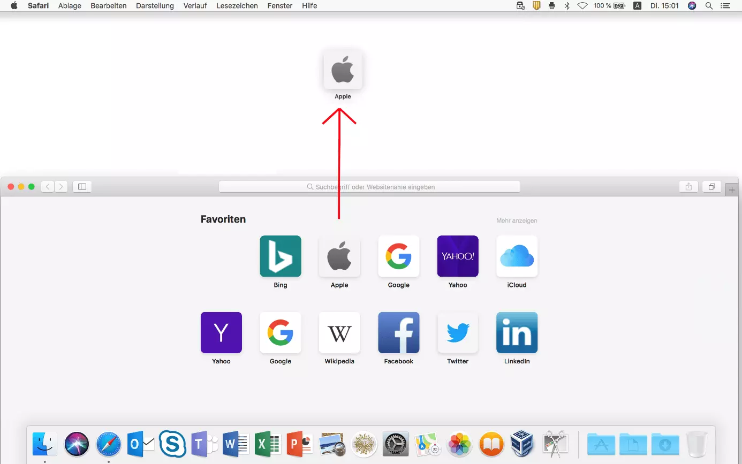Open the Hilfe menu
Image resolution: width=742 pixels, height=464 pixels.
[309, 6]
